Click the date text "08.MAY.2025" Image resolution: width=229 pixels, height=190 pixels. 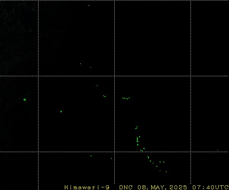point(162,187)
